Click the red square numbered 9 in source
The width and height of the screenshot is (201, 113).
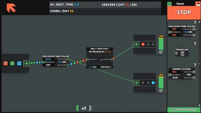tap(6, 63)
